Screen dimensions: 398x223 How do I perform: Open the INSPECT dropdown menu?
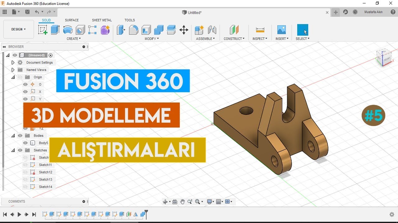(260, 39)
